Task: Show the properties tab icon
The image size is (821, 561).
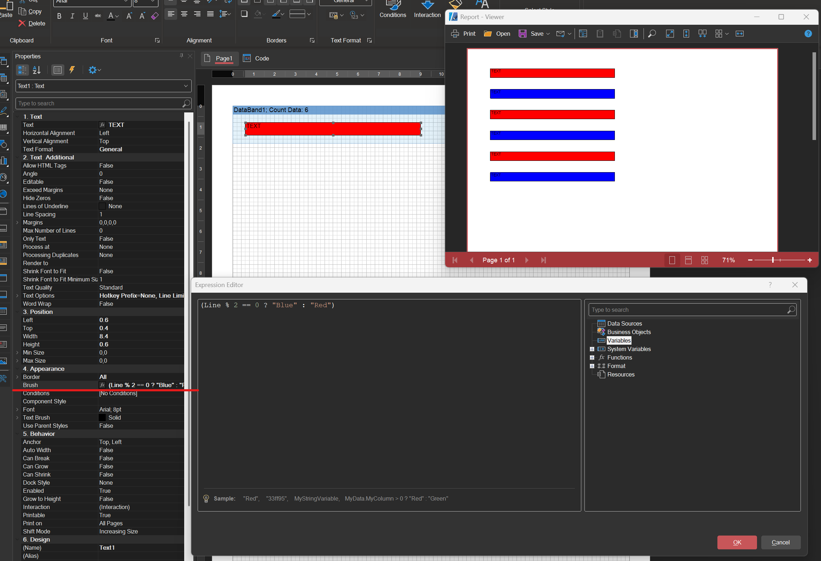Action: pyautogui.click(x=58, y=70)
